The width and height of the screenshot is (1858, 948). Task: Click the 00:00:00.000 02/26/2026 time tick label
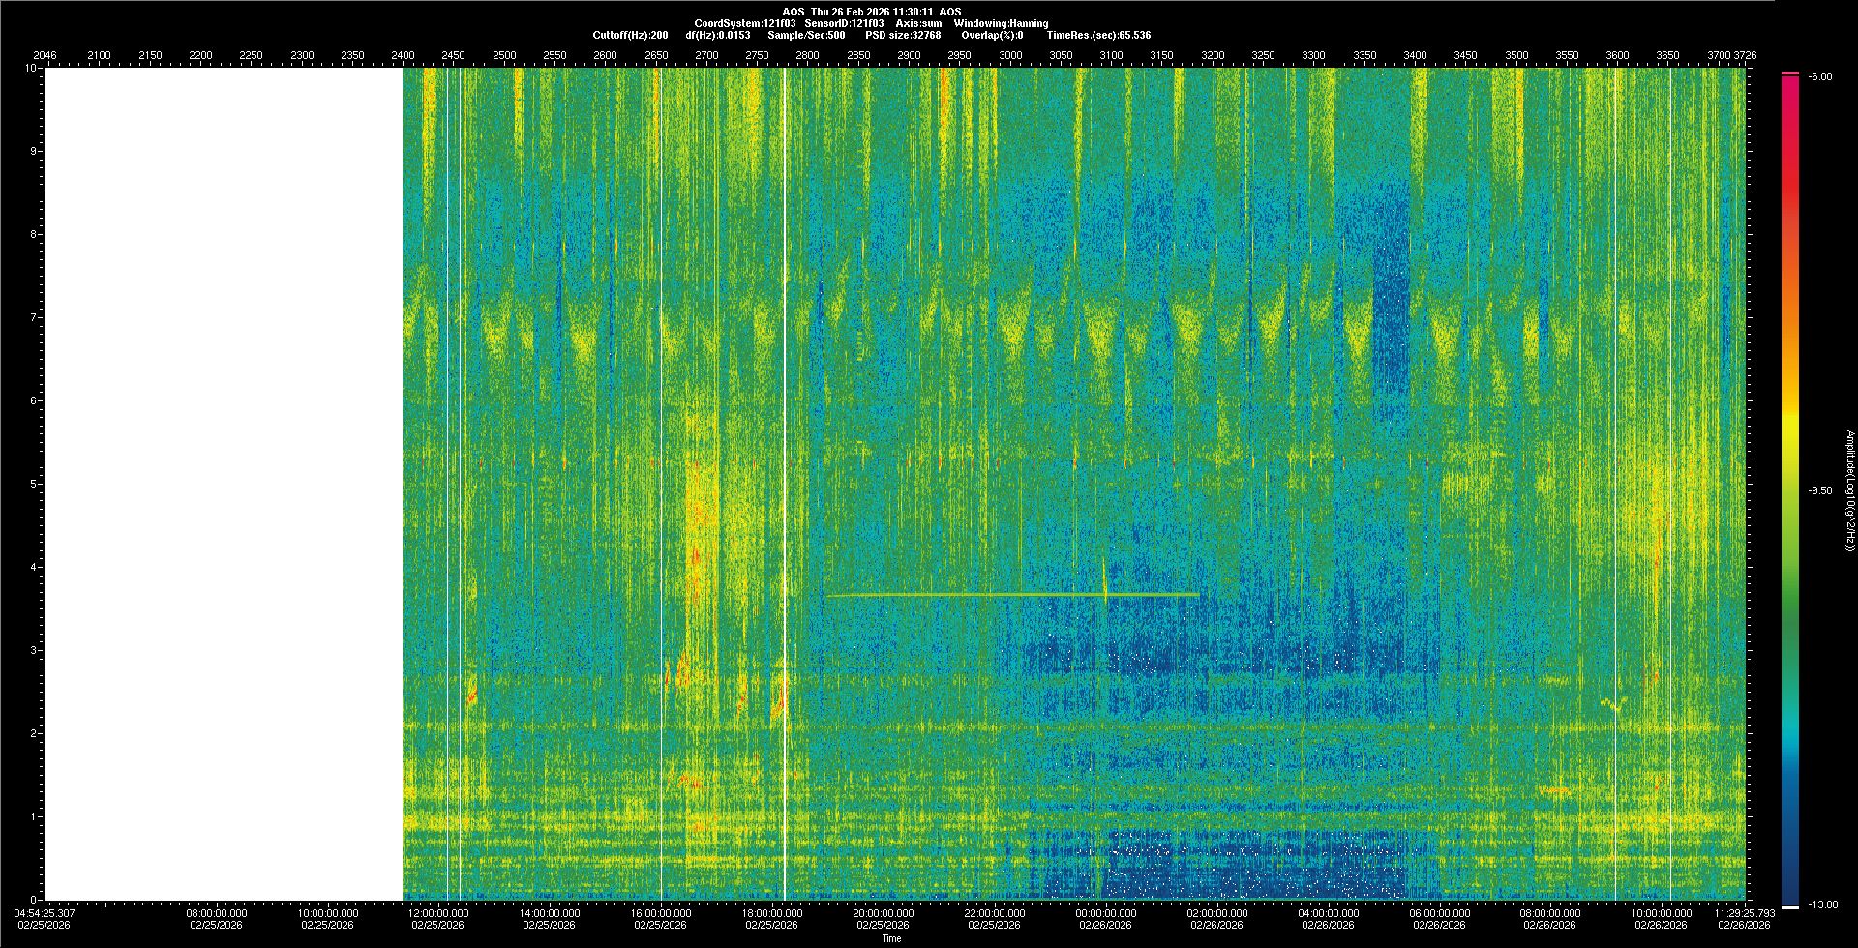point(1105,918)
